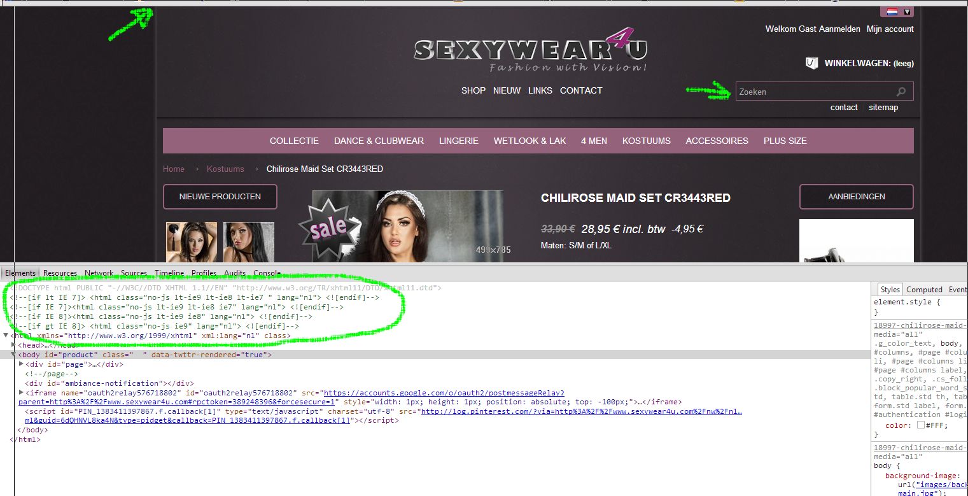Click the small contact link under search
Image resolution: width=968 pixels, height=496 pixels.
click(x=844, y=108)
